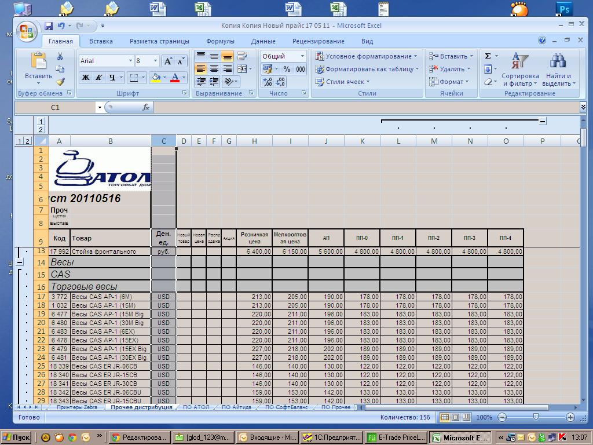Click Найти и выделить button

click(558, 70)
